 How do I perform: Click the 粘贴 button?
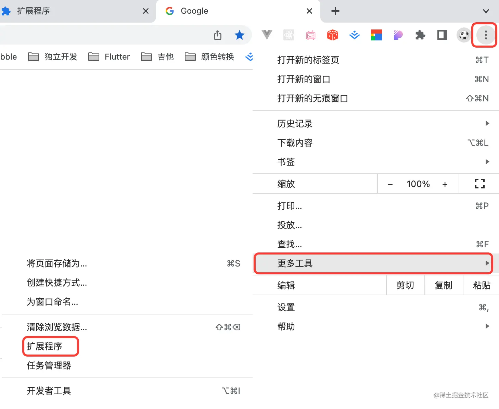pyautogui.click(x=481, y=285)
